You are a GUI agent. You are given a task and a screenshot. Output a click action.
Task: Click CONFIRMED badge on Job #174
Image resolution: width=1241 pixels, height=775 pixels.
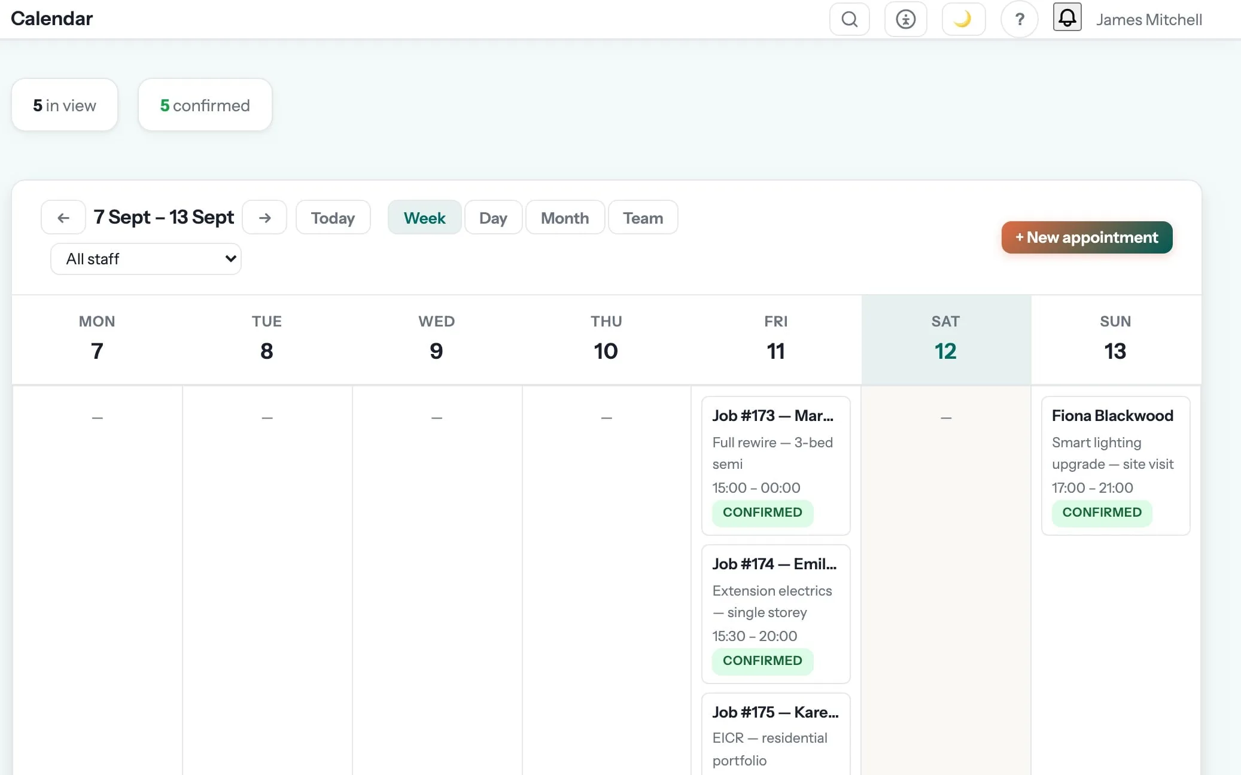click(x=762, y=661)
